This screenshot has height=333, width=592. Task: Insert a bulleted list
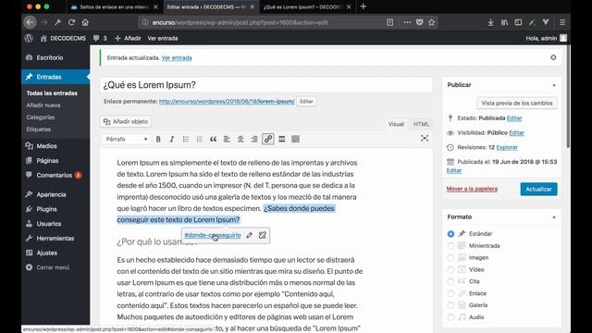[186, 139]
